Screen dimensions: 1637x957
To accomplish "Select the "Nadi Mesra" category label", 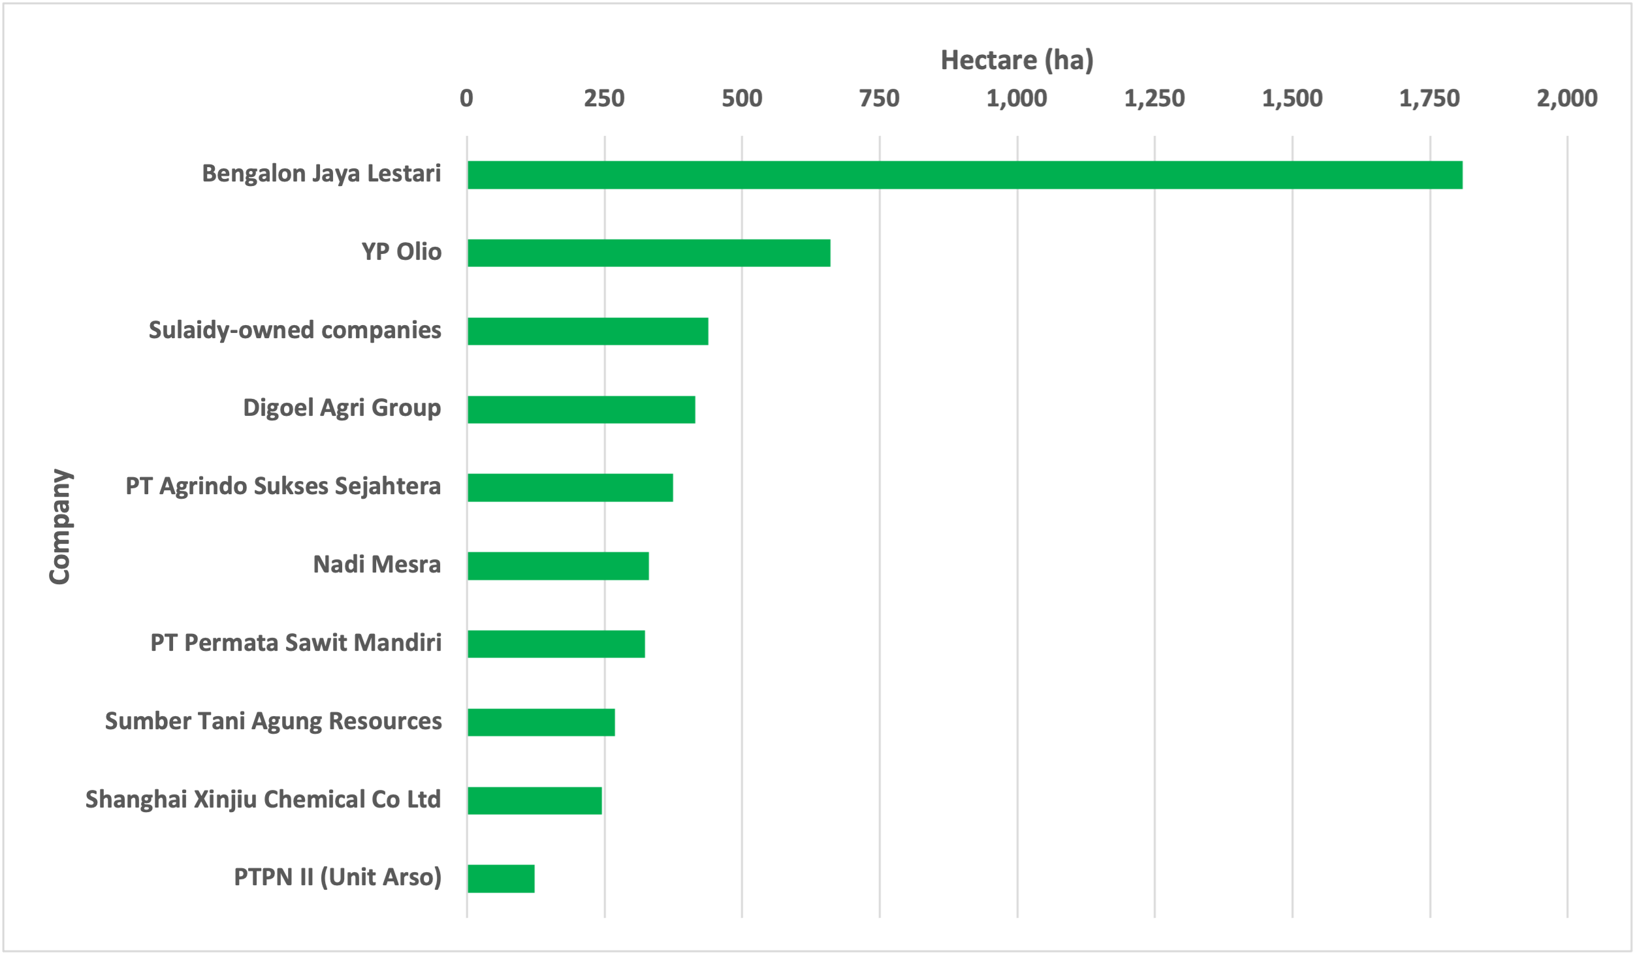I will [377, 564].
